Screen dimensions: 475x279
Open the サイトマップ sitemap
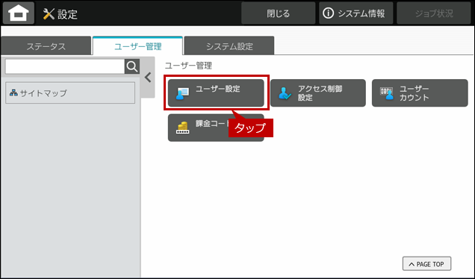tap(70, 93)
